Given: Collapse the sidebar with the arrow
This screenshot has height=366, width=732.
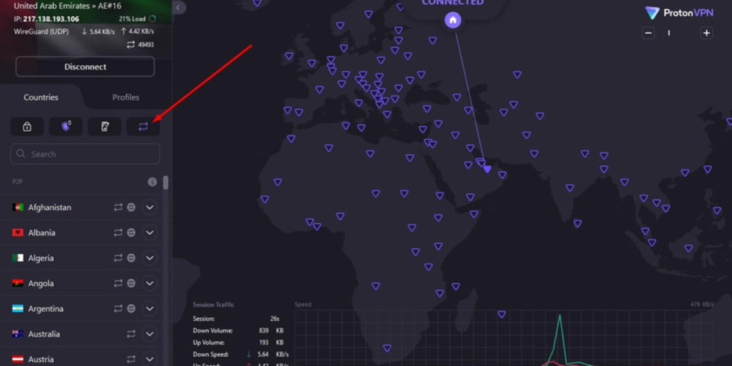Looking at the screenshot, I should point(179,7).
